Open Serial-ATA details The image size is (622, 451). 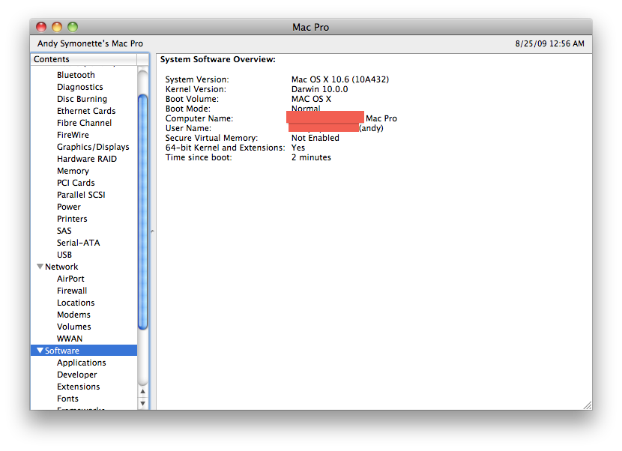coord(78,243)
